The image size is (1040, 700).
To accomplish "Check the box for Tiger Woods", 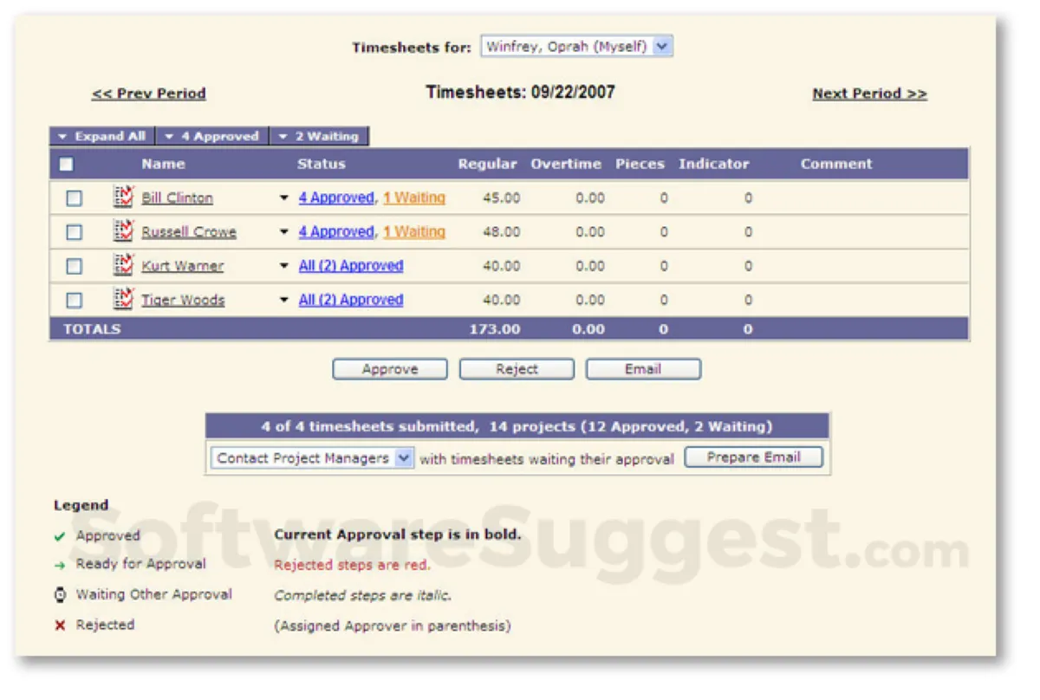I will [x=75, y=299].
